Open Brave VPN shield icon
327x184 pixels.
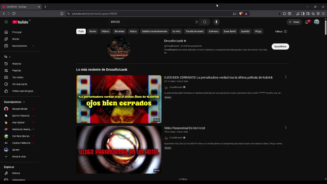pyautogui.click(x=318, y=14)
